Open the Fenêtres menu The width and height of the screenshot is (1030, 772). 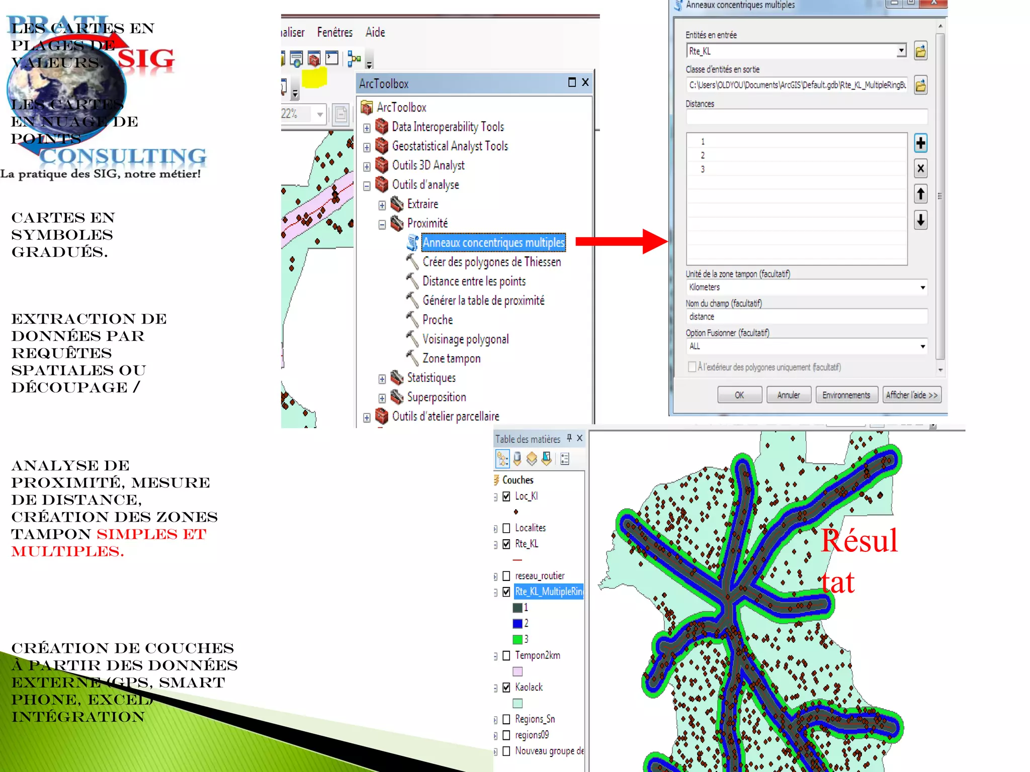click(x=334, y=33)
